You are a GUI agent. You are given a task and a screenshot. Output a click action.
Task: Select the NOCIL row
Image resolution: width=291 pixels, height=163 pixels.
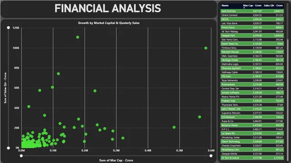tap(252, 19)
